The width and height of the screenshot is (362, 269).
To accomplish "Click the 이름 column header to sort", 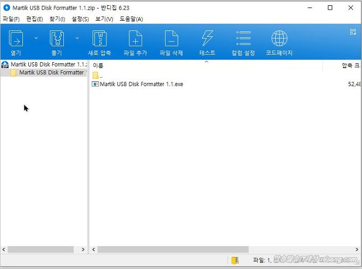I will 98,65.
